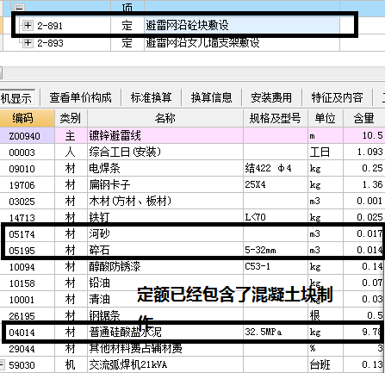Click the 规格及型号 column header

[x=276, y=118]
